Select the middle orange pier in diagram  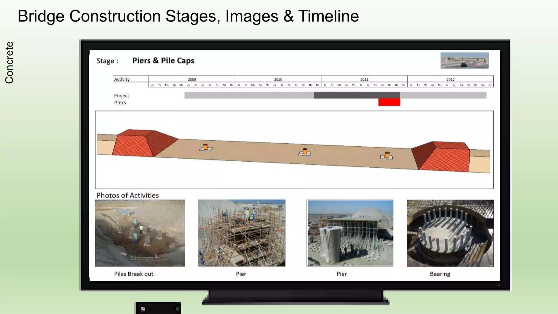click(x=305, y=151)
